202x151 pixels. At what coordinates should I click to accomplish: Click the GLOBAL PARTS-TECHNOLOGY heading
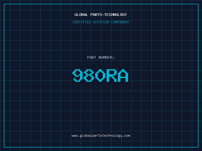click(101, 15)
